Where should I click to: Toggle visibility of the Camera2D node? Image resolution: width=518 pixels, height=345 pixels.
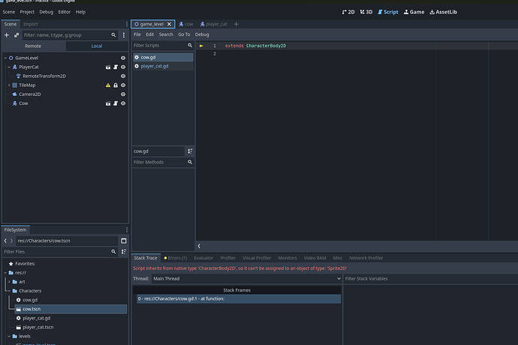tap(123, 94)
